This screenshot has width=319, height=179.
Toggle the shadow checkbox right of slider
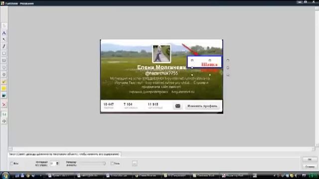click(x=112, y=164)
